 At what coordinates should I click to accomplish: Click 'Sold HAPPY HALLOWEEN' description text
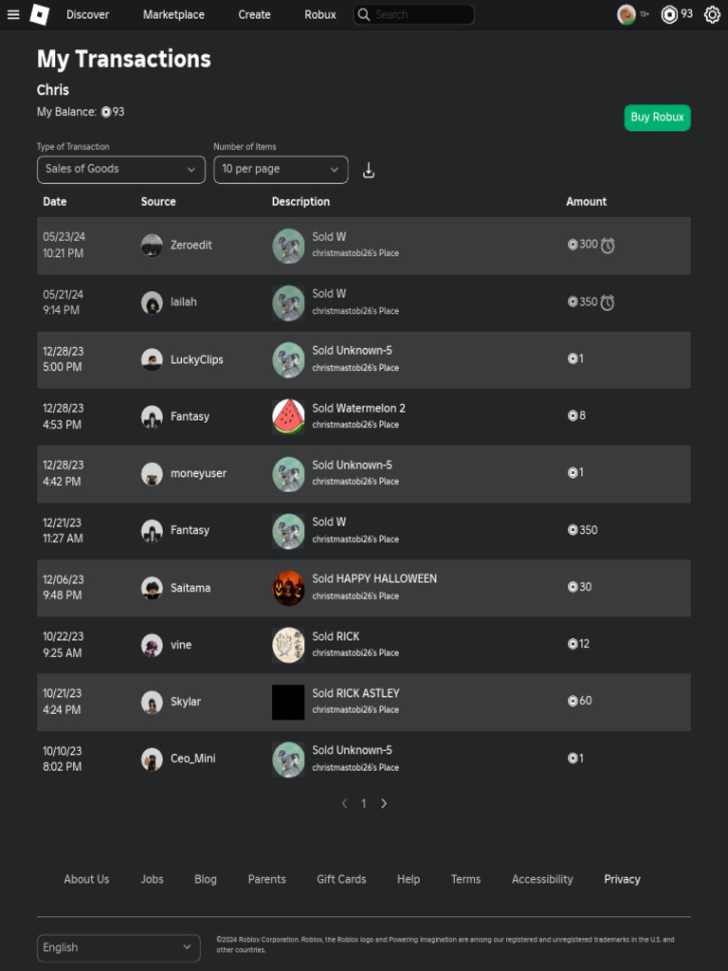tap(374, 578)
